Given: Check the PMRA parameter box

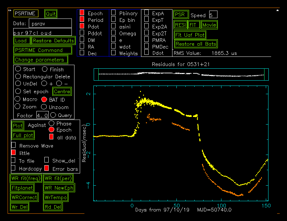Looking at the screenshot, I should point(146,40).
